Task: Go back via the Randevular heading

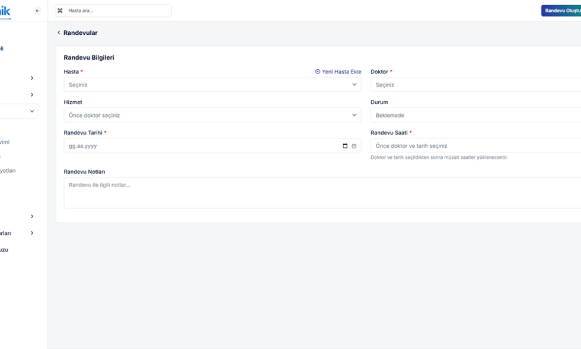Action: coord(81,33)
